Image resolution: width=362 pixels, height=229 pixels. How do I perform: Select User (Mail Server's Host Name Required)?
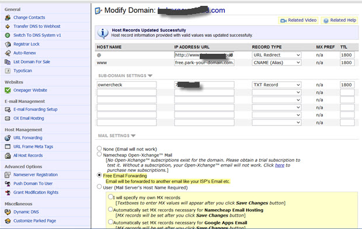[99, 186]
